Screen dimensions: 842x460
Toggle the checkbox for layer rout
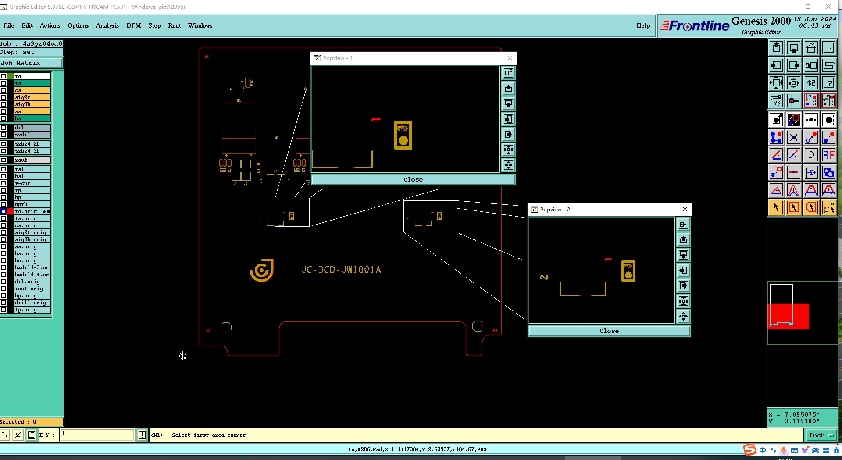coord(4,160)
